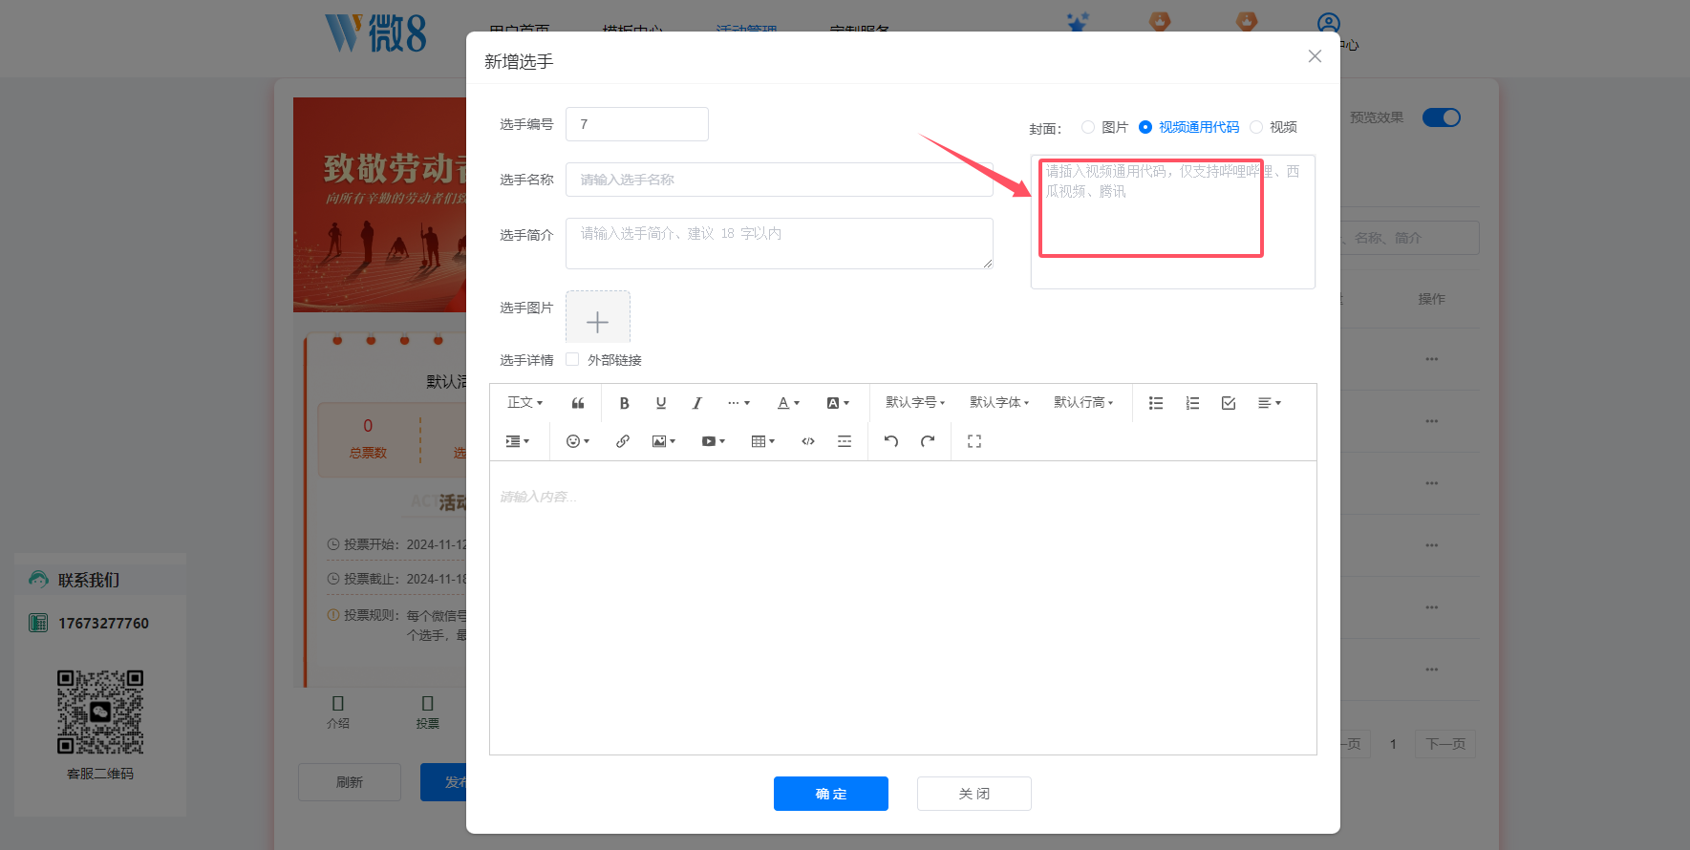Click into the rich text content area
The height and width of the screenshot is (850, 1690).
pos(903,607)
